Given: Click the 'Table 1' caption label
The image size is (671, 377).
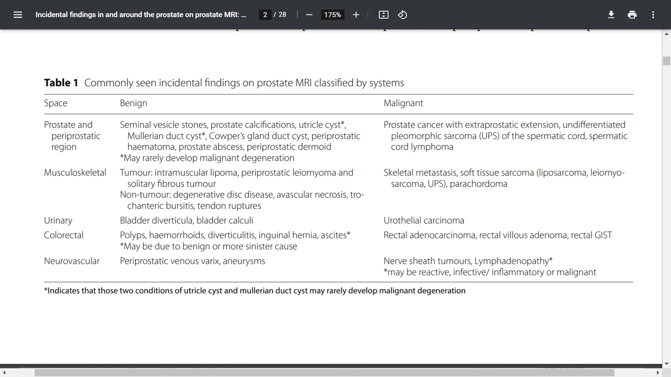Looking at the screenshot, I should [61, 83].
